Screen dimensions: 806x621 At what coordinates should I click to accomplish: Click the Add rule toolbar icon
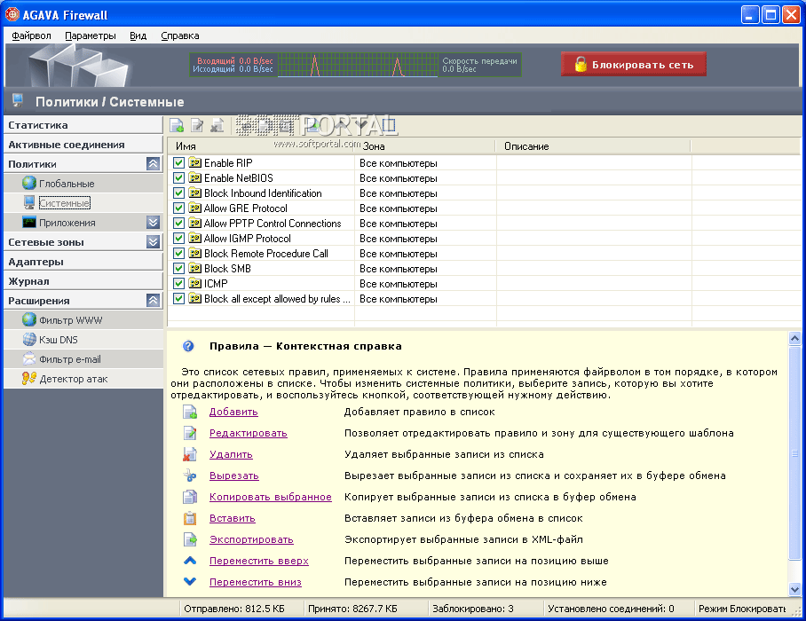tap(178, 126)
